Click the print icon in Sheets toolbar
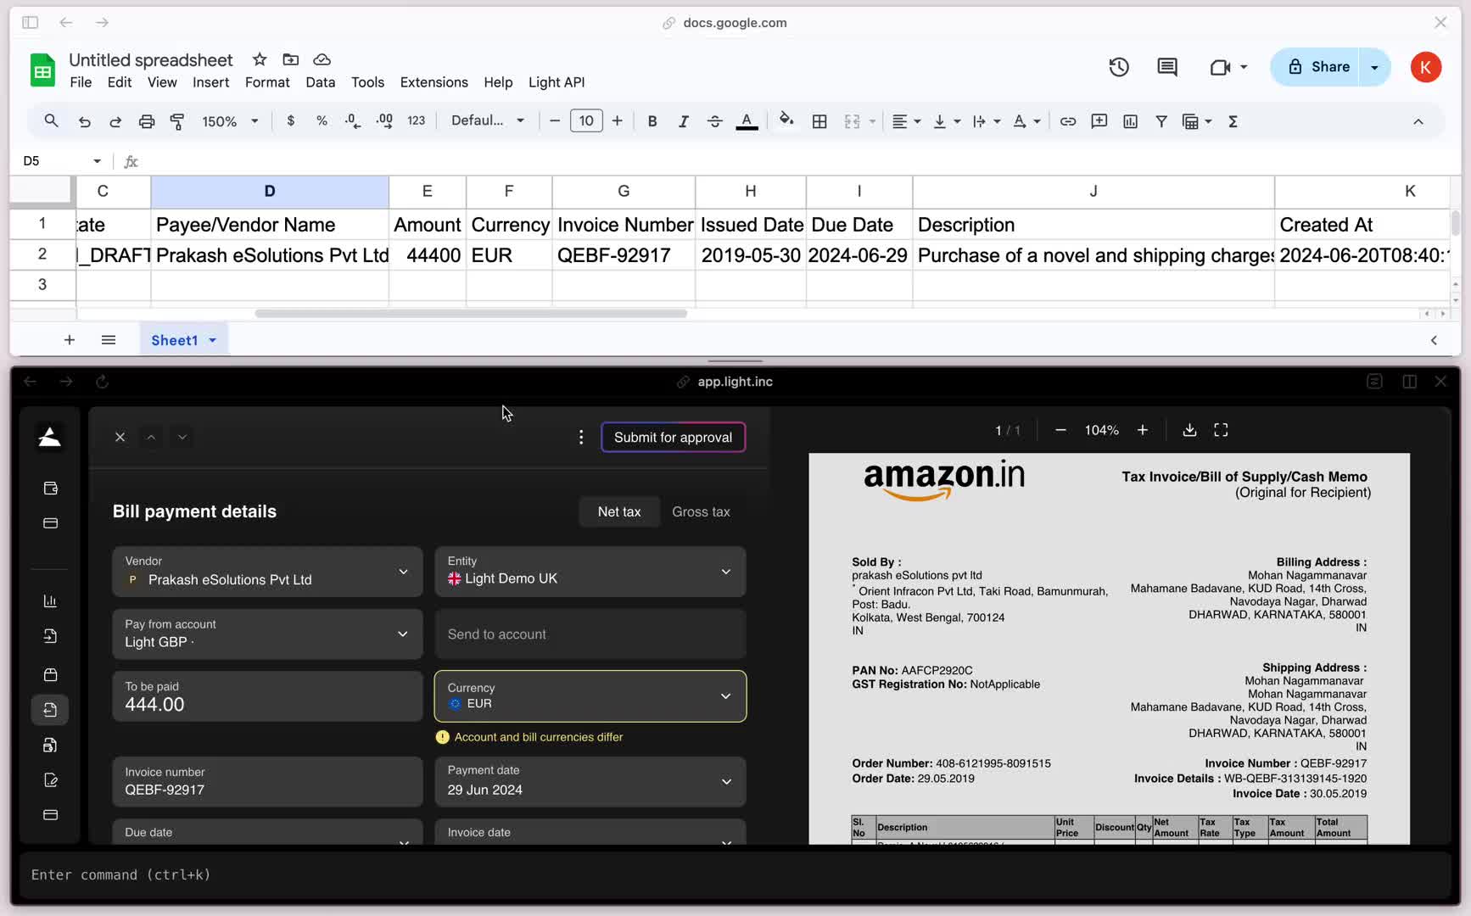The height and width of the screenshot is (916, 1471). (x=147, y=121)
